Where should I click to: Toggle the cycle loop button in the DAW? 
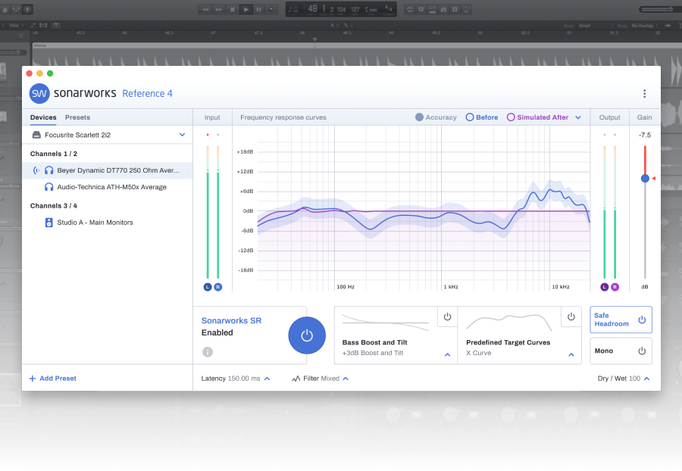[410, 9]
